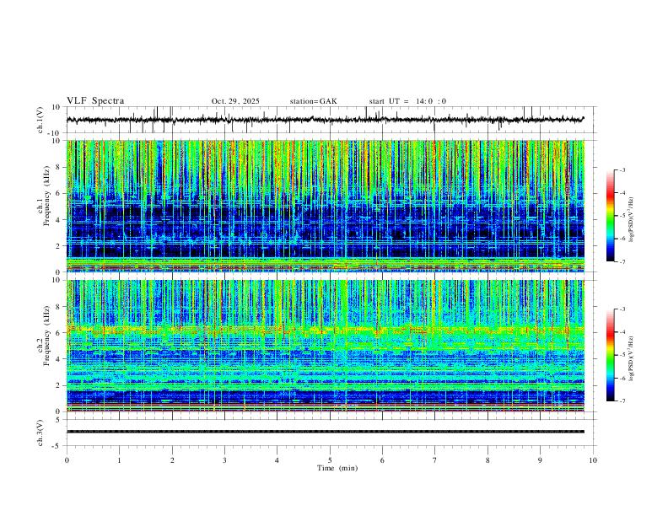The width and height of the screenshot is (668, 516).
Task: Click the ch.3 voltage strip panel
Action: click(x=331, y=433)
